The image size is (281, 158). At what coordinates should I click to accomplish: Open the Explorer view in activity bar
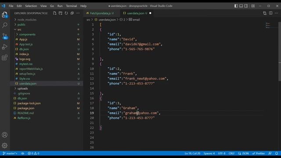5,14
